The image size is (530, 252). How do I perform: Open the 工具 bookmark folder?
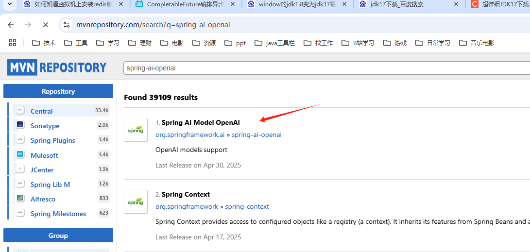tap(76, 43)
